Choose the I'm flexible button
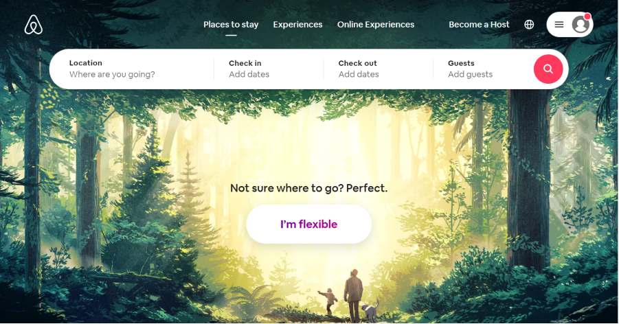Image resolution: width=619 pixels, height=324 pixels. pos(308,224)
